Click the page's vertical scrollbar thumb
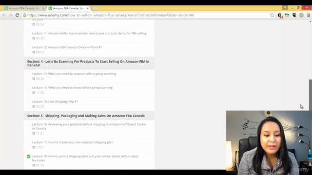Image resolution: width=312 pixels, height=175 pixels. pos(311,95)
